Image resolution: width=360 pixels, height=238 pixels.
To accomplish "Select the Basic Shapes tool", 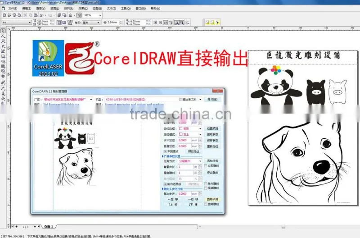I will pos(3,71).
